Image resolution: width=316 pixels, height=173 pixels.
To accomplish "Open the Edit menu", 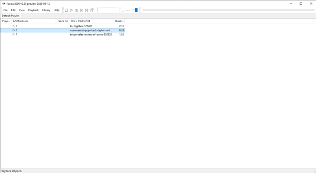I will click(x=13, y=10).
